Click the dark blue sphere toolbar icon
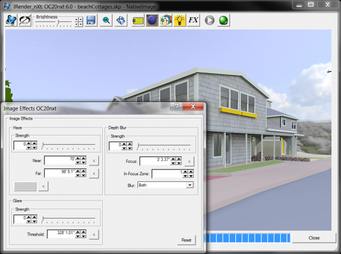Screen dimensions: 341x254 click(152, 20)
